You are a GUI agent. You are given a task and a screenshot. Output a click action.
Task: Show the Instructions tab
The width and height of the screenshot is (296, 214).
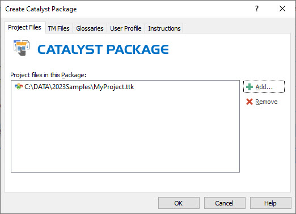[x=164, y=28]
